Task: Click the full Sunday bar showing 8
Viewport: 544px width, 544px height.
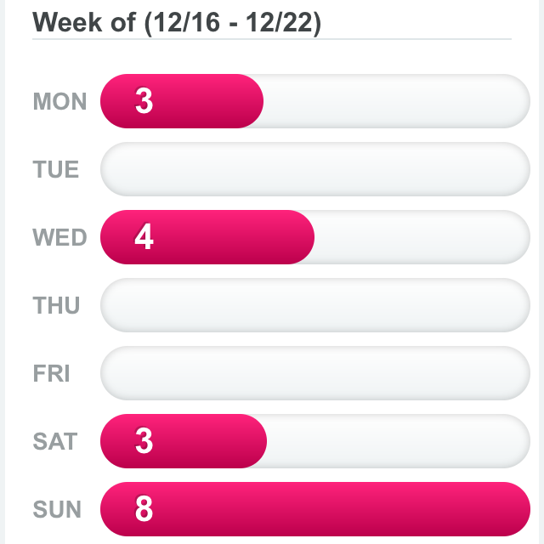Action: 315,509
